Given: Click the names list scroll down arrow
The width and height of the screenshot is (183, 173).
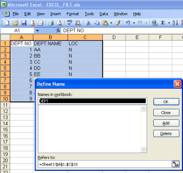Looking at the screenshot, I should click(144, 149).
